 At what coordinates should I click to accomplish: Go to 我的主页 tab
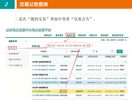point(48,35)
